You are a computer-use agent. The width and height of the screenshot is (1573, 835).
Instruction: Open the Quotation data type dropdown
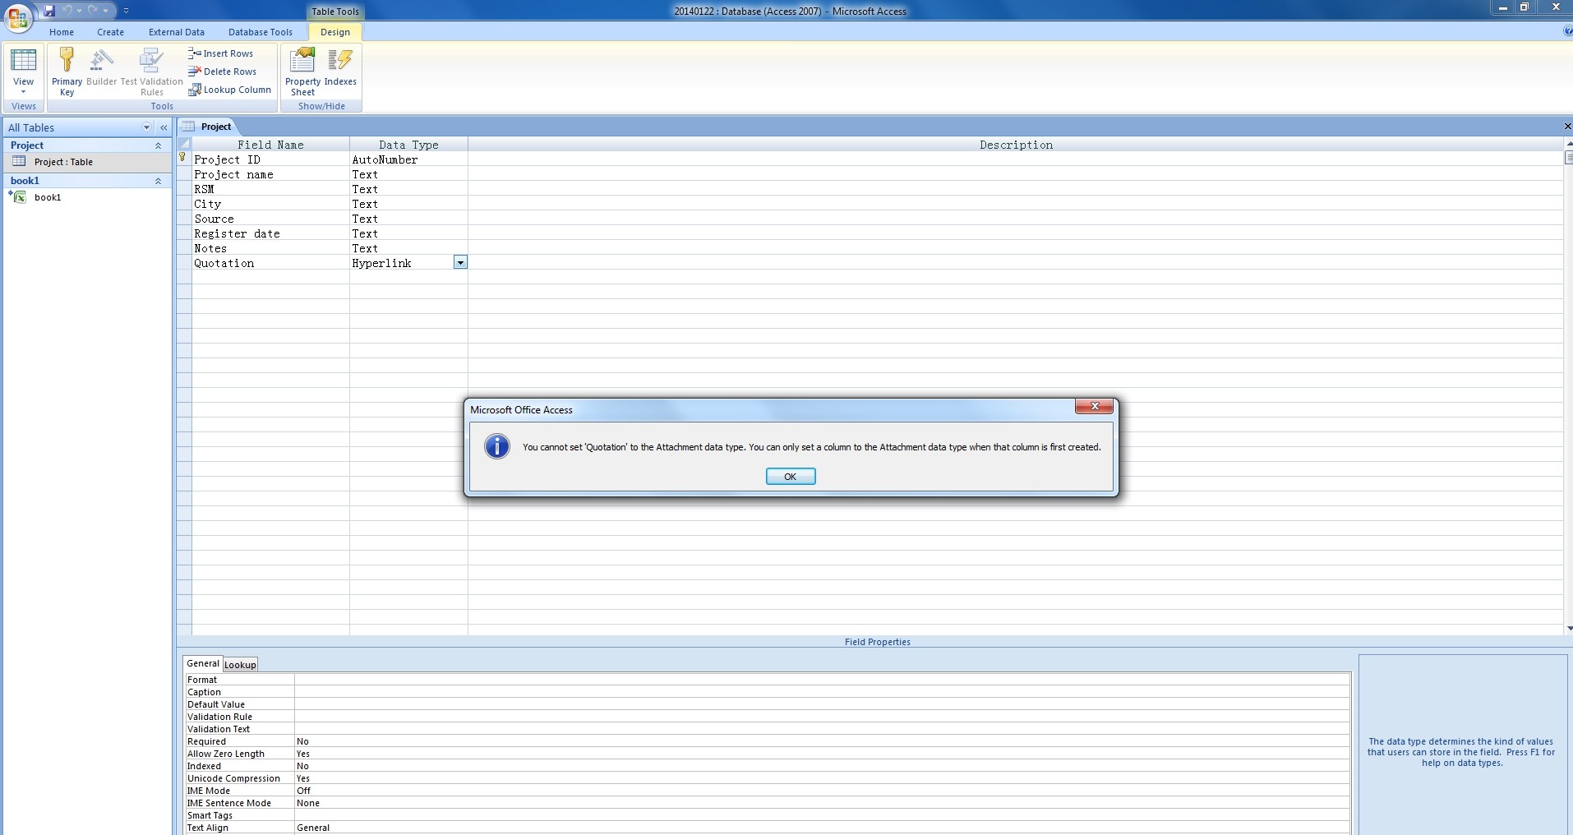[460, 262]
